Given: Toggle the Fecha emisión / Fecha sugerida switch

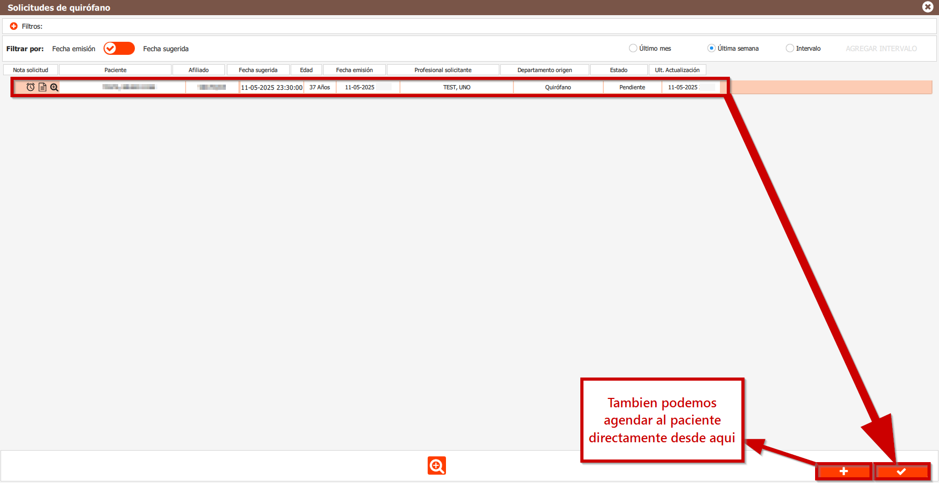Looking at the screenshot, I should [x=119, y=49].
